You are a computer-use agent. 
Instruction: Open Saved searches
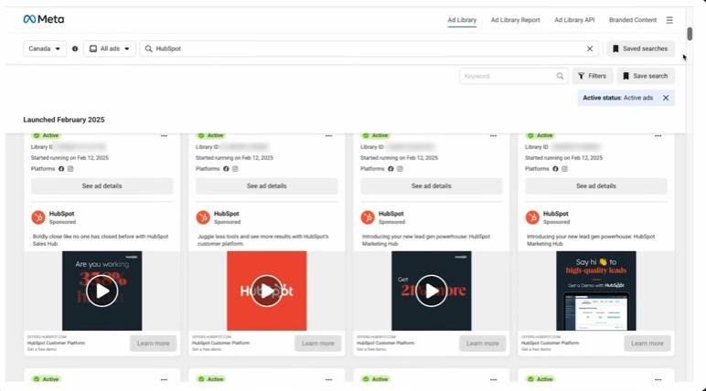coord(640,48)
